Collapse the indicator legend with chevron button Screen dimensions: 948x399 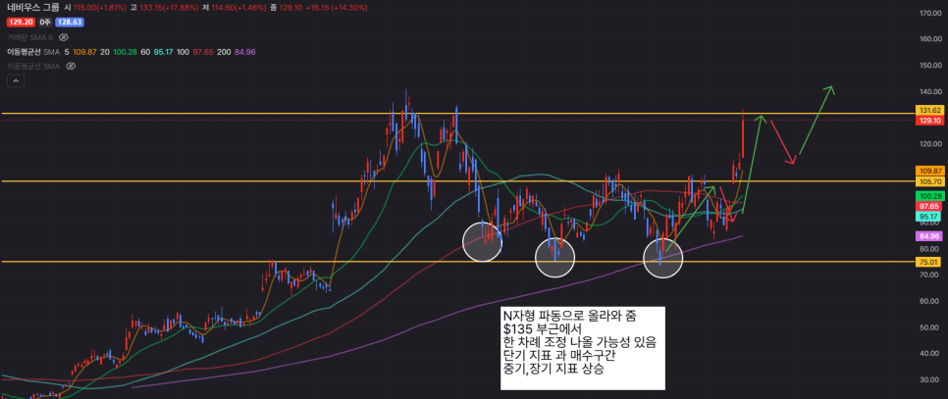pos(14,81)
